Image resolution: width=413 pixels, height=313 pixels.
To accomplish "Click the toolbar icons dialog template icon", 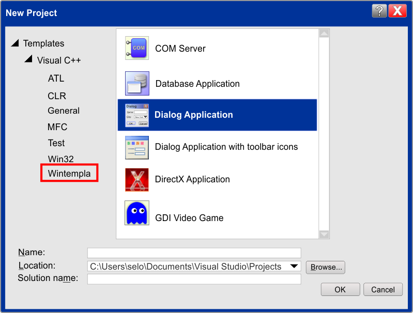I will [137, 148].
